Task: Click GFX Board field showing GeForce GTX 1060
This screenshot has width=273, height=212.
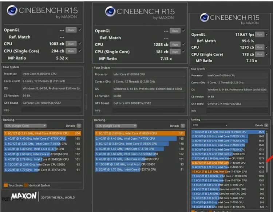Action: 237,104
